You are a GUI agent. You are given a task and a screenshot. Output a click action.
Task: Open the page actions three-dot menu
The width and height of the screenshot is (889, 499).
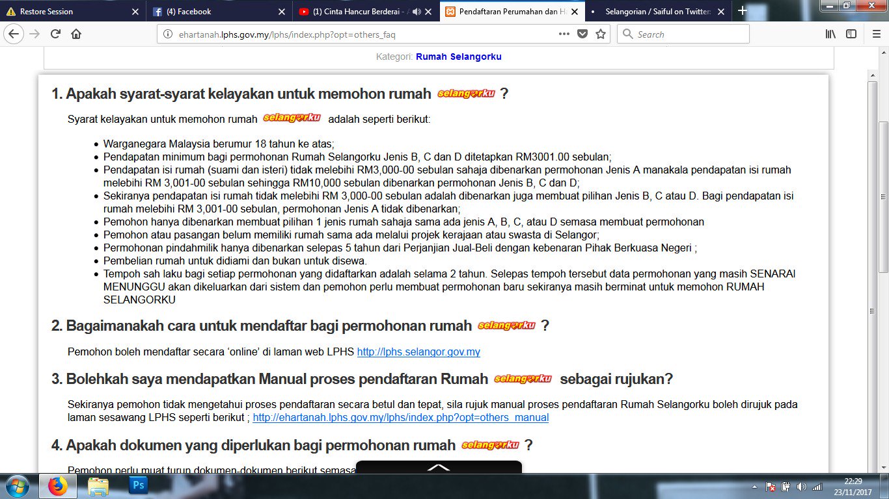click(x=564, y=34)
